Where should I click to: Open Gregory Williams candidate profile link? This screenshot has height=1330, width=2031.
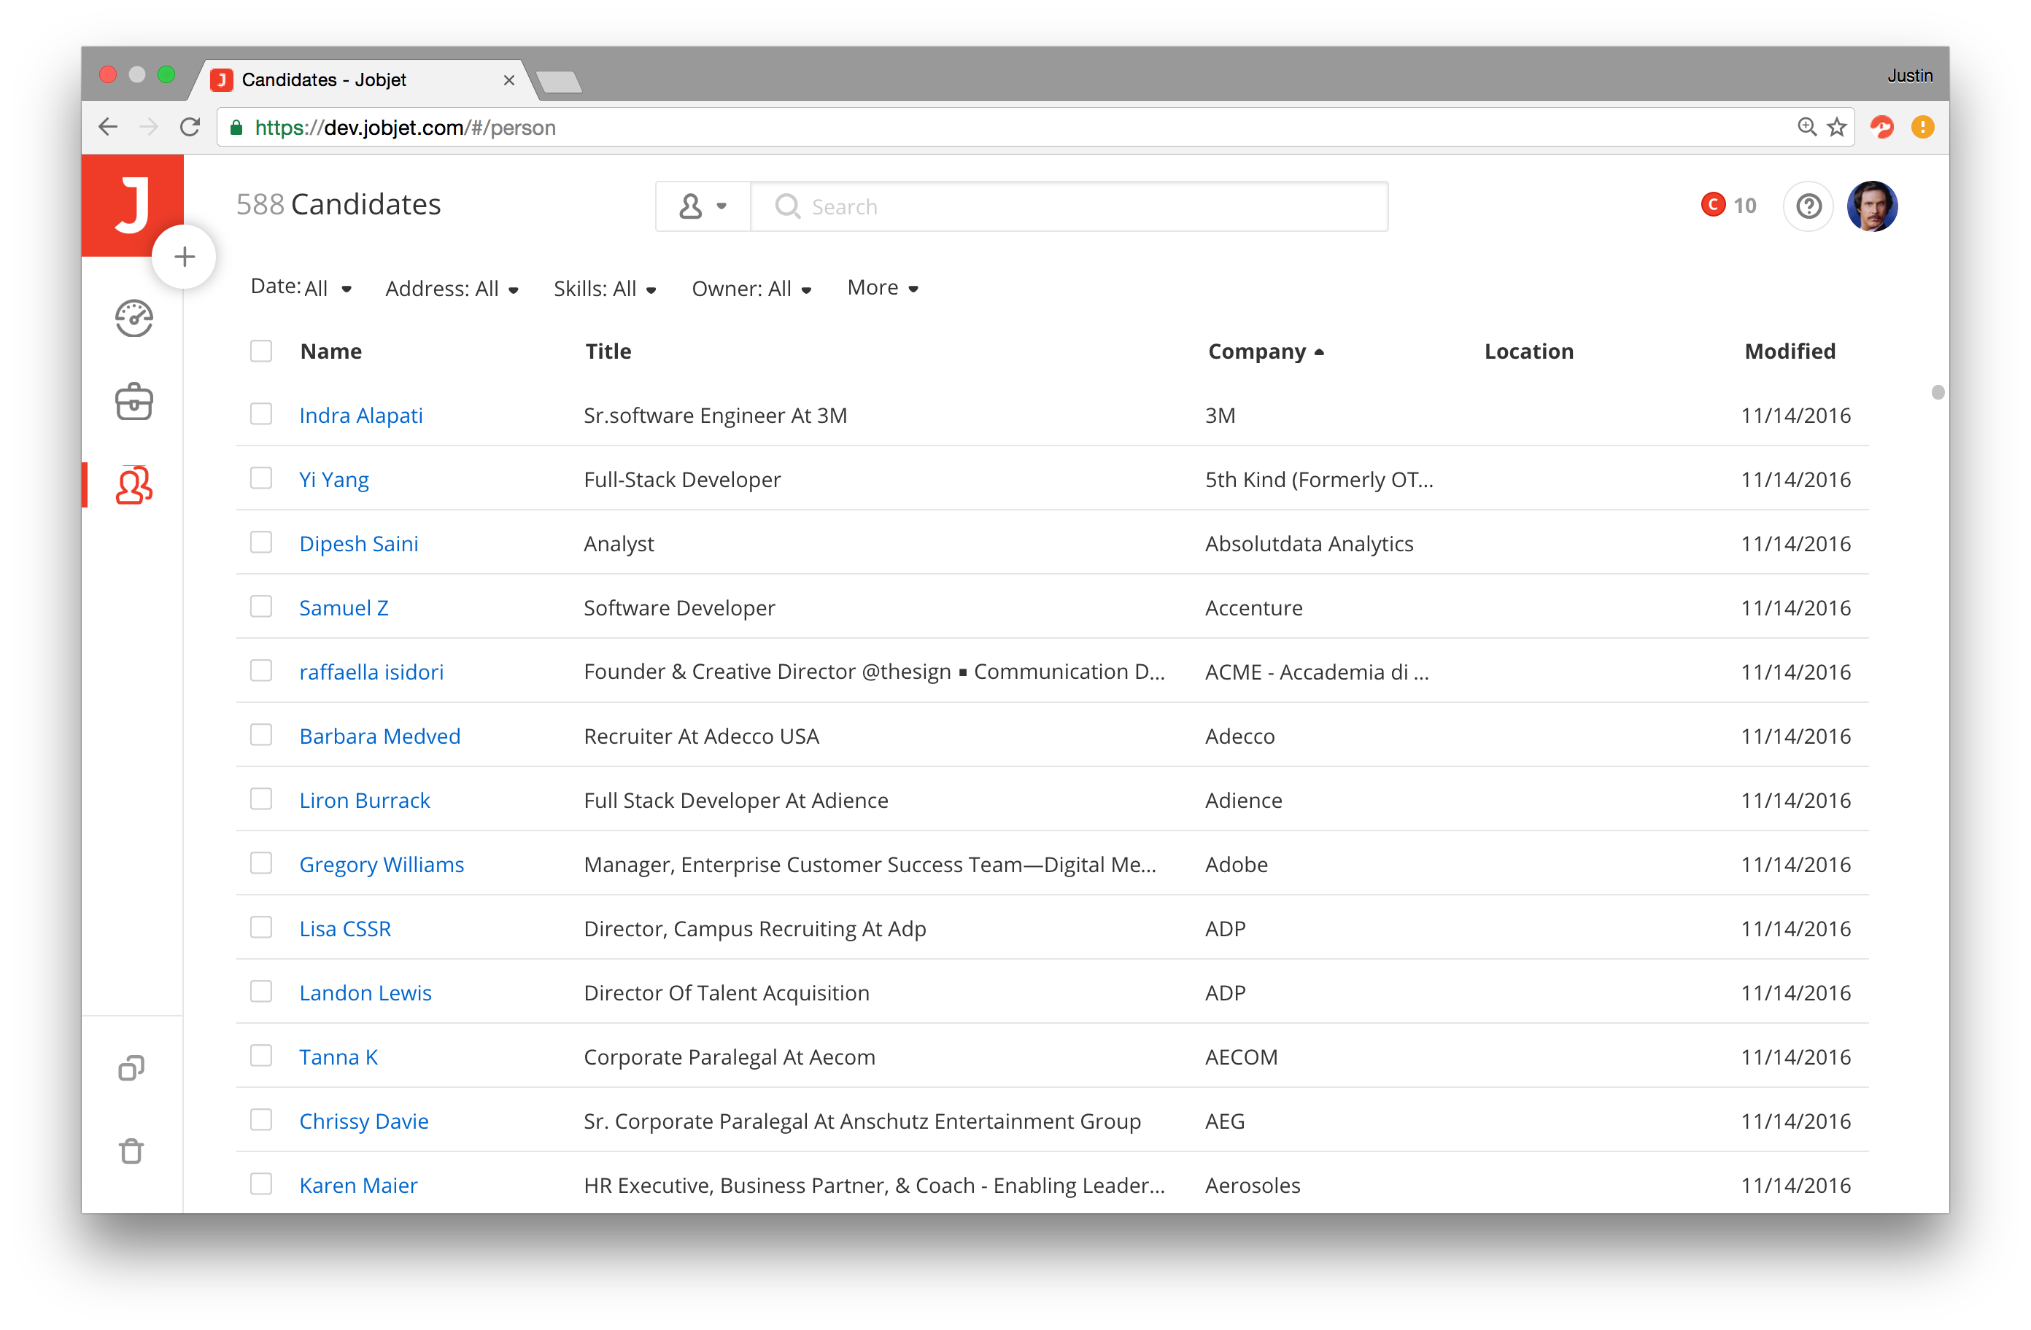point(382,864)
